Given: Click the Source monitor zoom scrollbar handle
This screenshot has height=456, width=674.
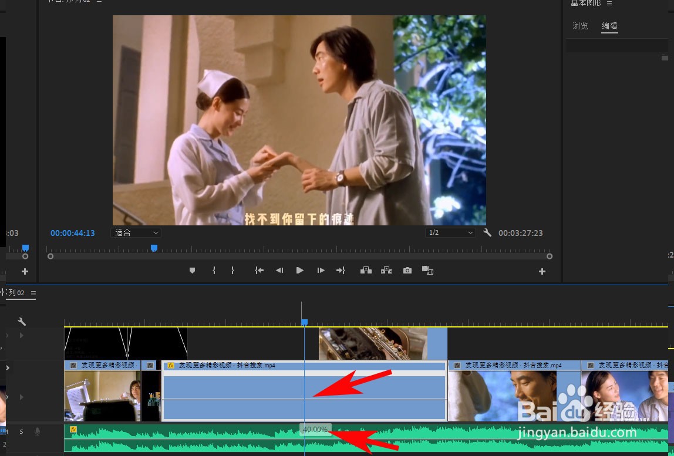Looking at the screenshot, I should point(25,256).
